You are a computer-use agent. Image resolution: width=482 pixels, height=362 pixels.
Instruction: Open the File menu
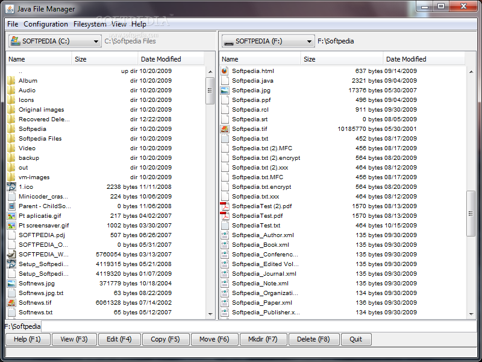(x=13, y=24)
